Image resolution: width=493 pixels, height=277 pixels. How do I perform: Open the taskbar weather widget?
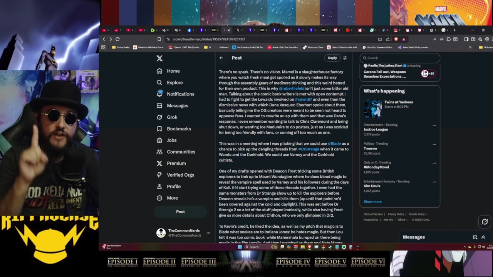112,246
